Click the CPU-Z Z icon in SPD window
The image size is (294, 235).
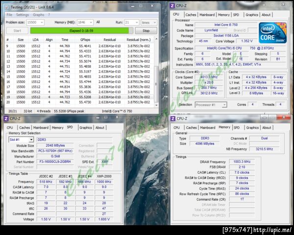click(6, 118)
